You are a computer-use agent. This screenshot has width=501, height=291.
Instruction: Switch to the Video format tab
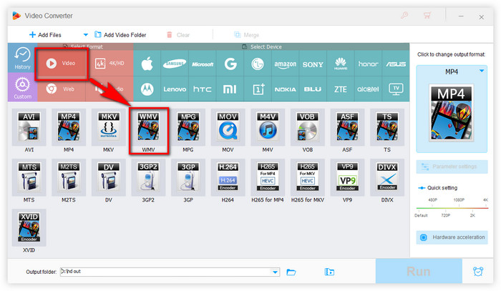pyautogui.click(x=61, y=63)
